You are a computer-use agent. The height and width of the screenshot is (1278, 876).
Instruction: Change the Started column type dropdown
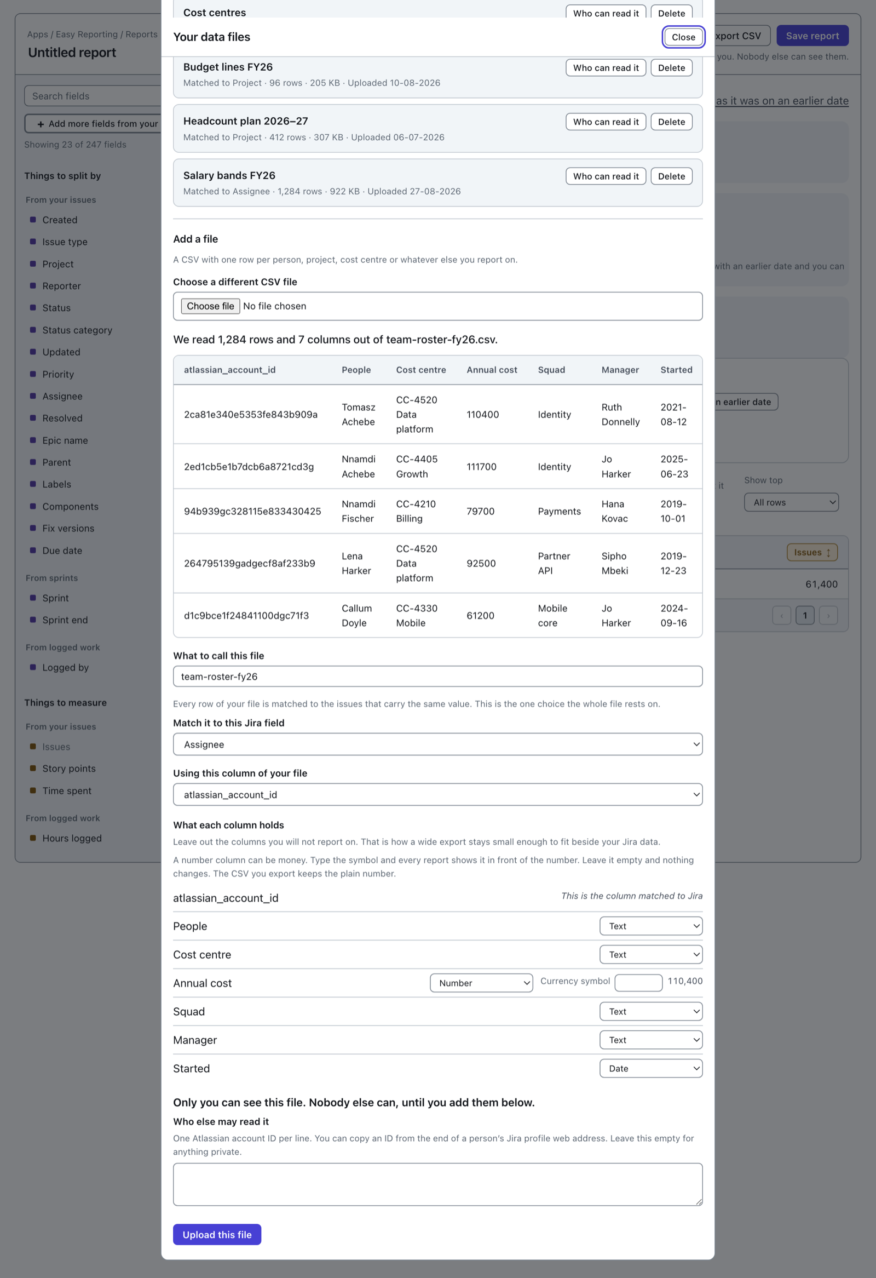click(x=650, y=1068)
